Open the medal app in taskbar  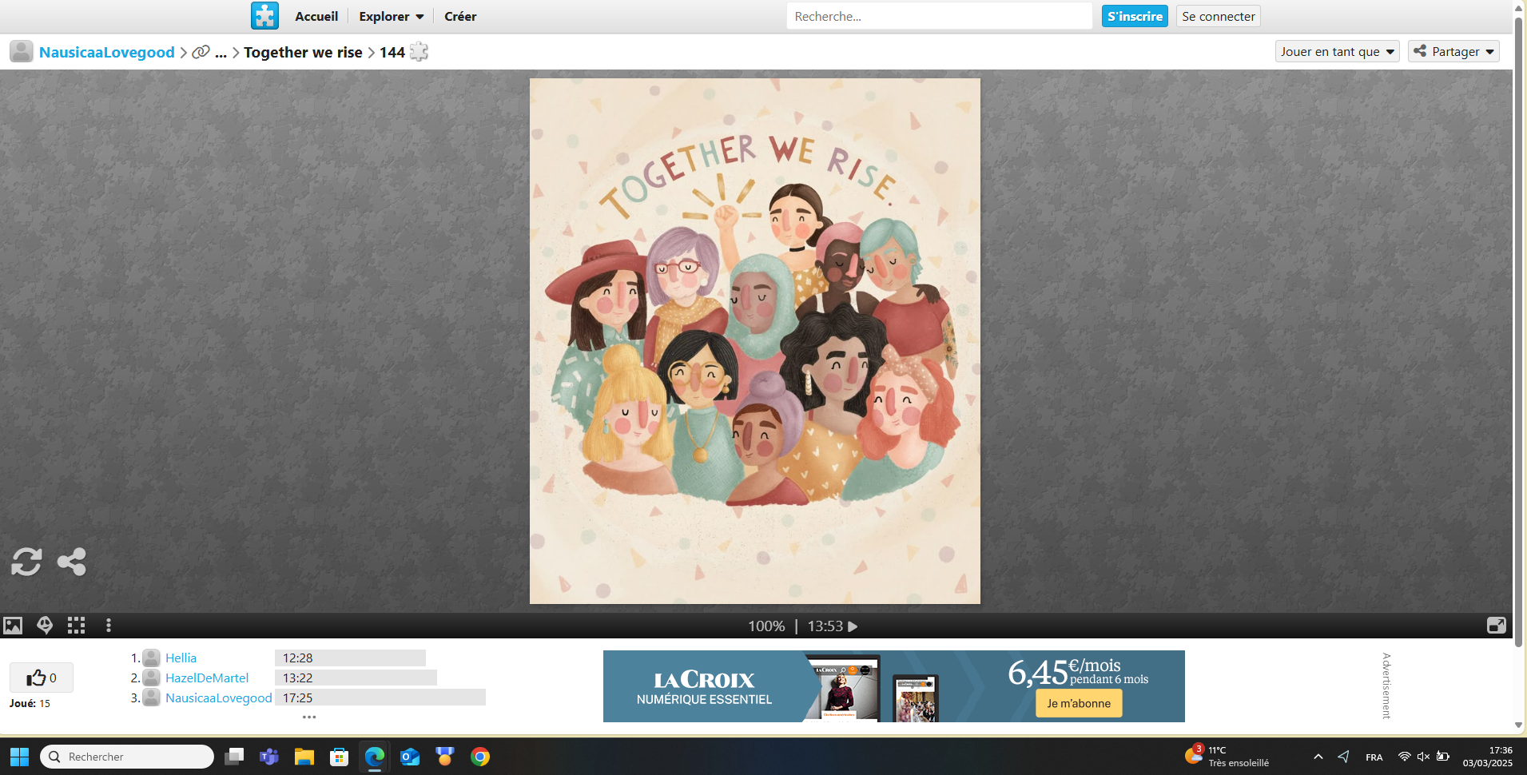click(445, 757)
